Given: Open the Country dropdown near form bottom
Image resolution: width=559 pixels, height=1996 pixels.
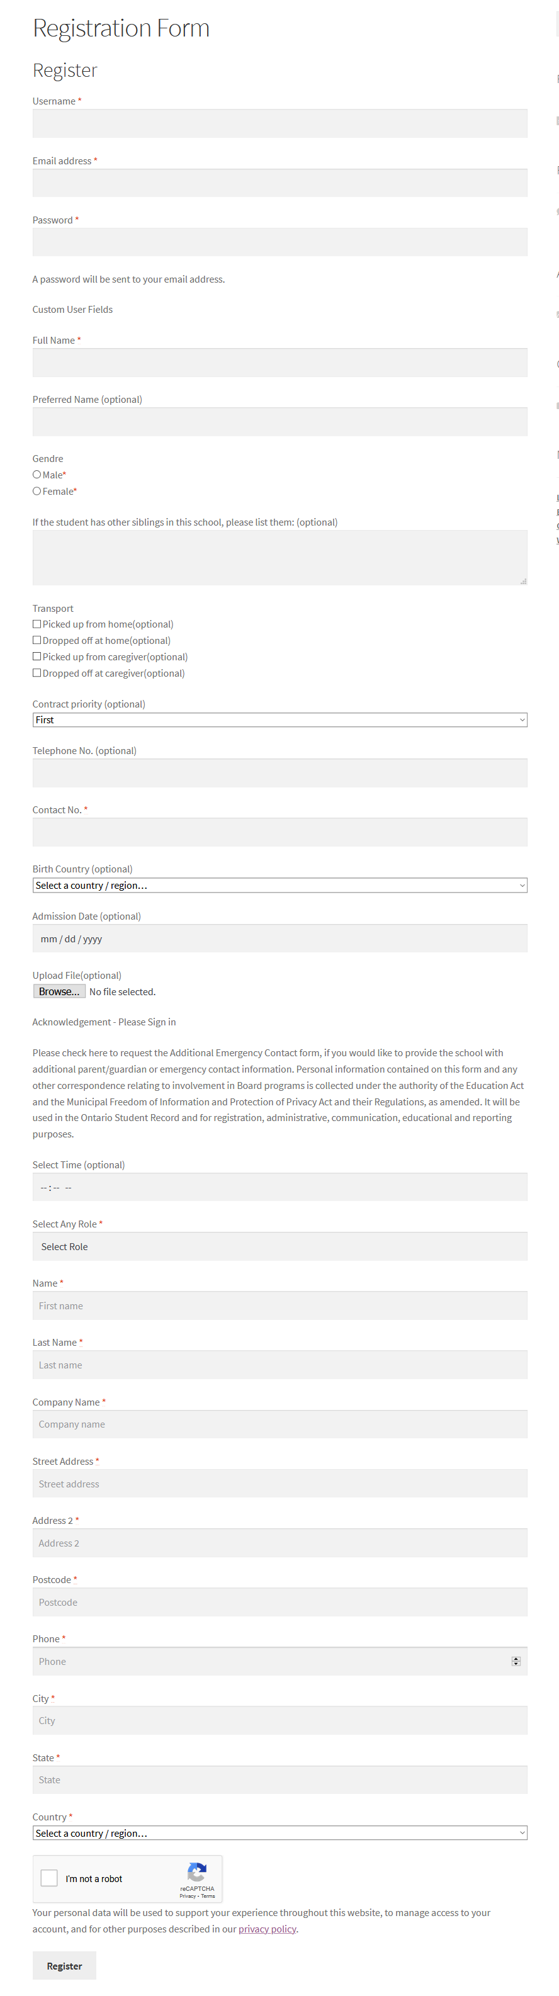Looking at the screenshot, I should tap(279, 1832).
